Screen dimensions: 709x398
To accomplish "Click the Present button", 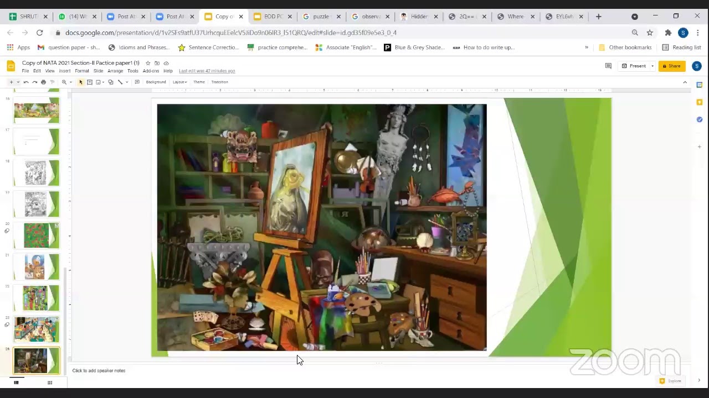I will click(634, 66).
